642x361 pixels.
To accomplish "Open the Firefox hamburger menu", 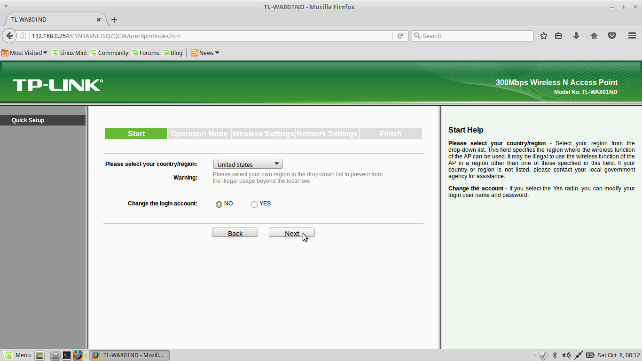I will 632,36.
